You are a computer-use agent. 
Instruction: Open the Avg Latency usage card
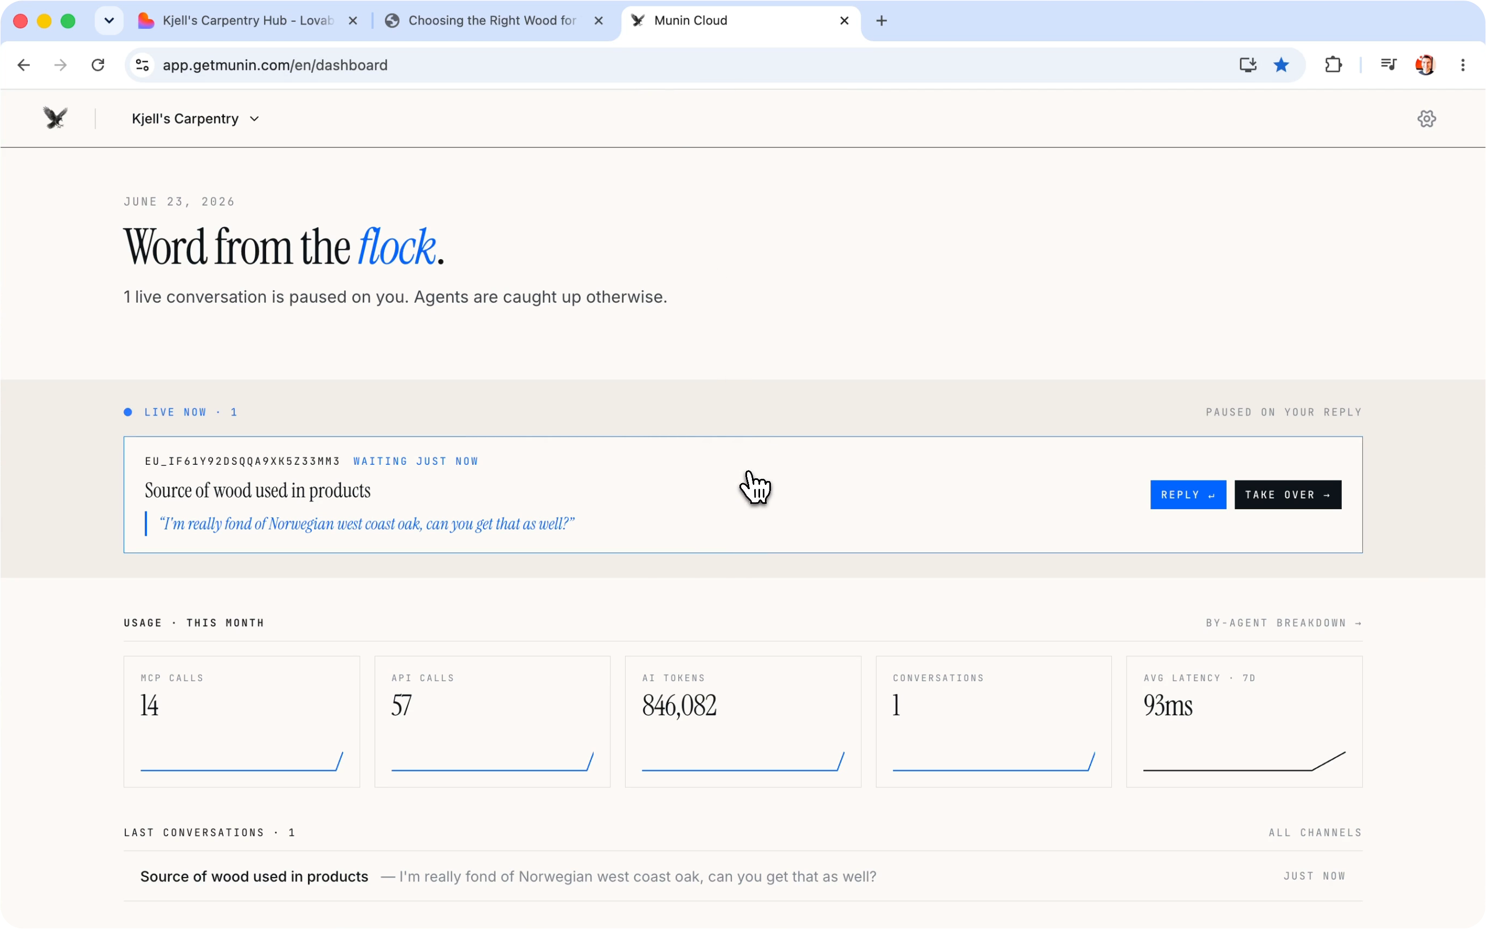tap(1244, 721)
